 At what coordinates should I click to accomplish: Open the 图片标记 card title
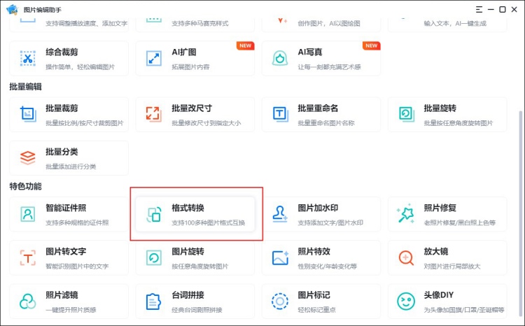(x=314, y=295)
